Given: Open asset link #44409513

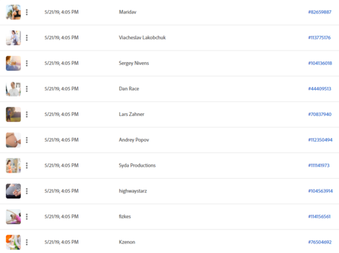Looking at the screenshot, I should [319, 89].
